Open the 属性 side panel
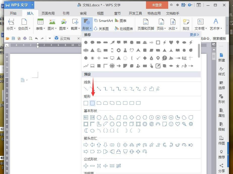The height and width of the screenshot is (174, 233). [221, 113]
